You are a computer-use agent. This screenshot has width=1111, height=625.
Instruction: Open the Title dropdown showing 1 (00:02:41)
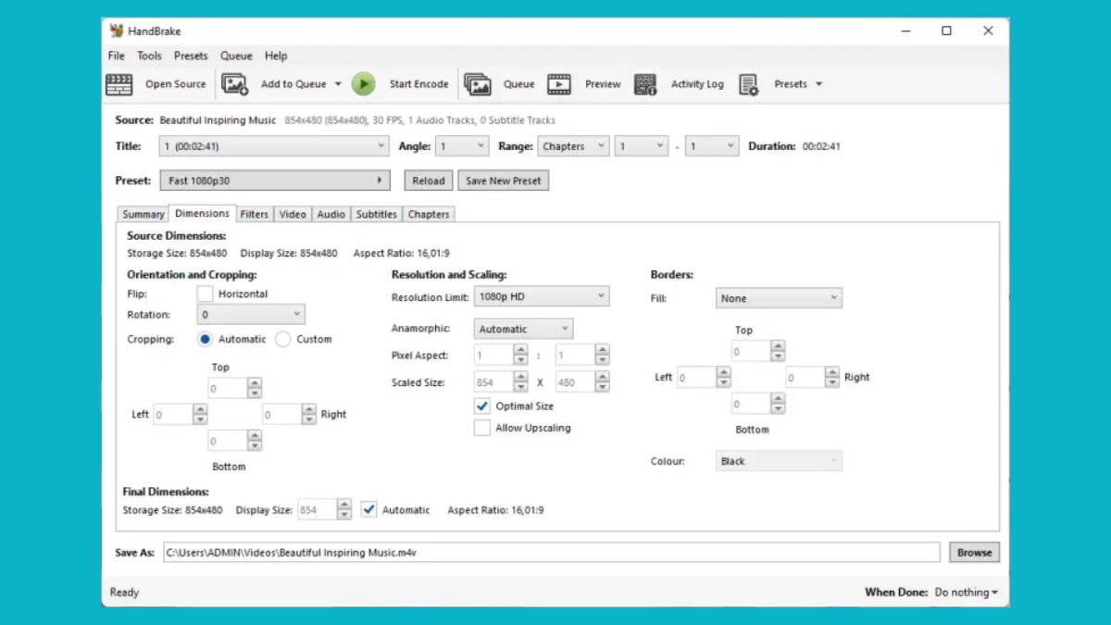point(275,146)
